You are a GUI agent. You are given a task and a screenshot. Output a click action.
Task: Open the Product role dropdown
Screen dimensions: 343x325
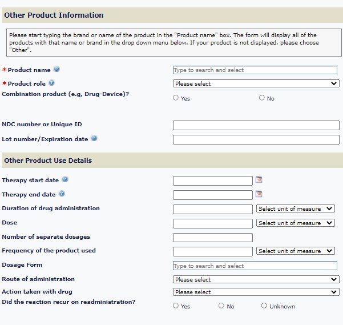(256, 83)
